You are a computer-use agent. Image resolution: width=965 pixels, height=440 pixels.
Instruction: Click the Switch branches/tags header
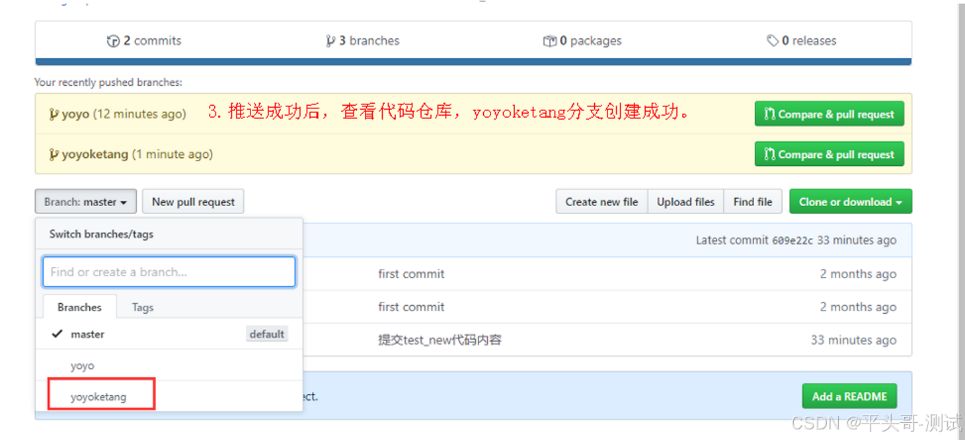(x=101, y=234)
